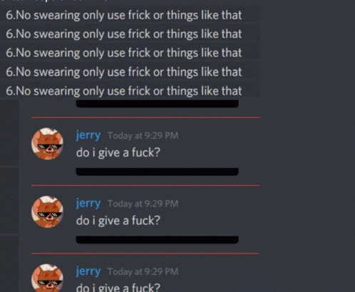The image size is (355, 292).
Task: Open the bottom jerry username profile
Action: pyautogui.click(x=88, y=271)
